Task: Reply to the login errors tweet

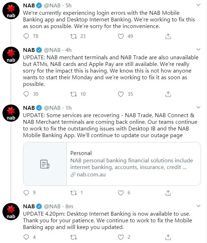Action: (26, 36)
